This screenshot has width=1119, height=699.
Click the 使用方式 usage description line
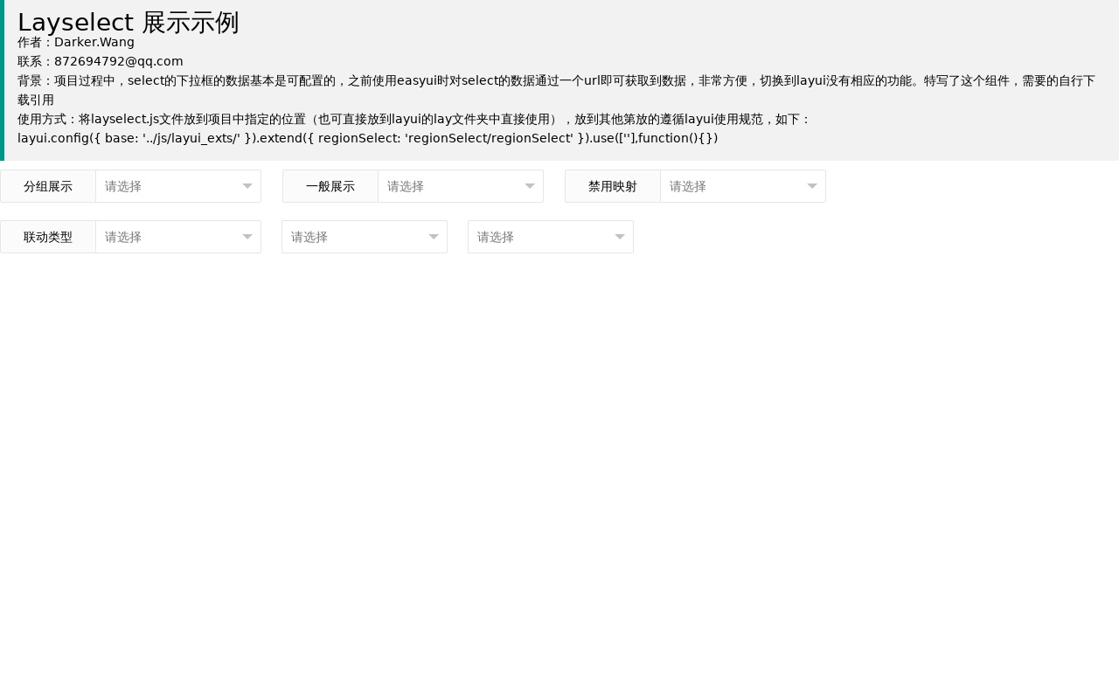(x=414, y=119)
